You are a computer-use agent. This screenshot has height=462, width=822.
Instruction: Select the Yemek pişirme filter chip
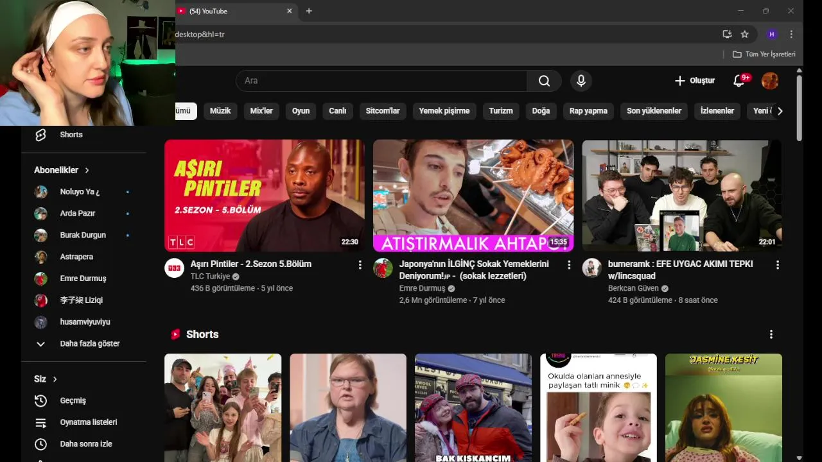click(444, 111)
